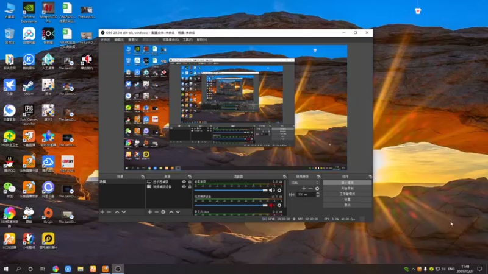Open Windows Start menu
Screen dimensions: 488x274
pos(6,269)
